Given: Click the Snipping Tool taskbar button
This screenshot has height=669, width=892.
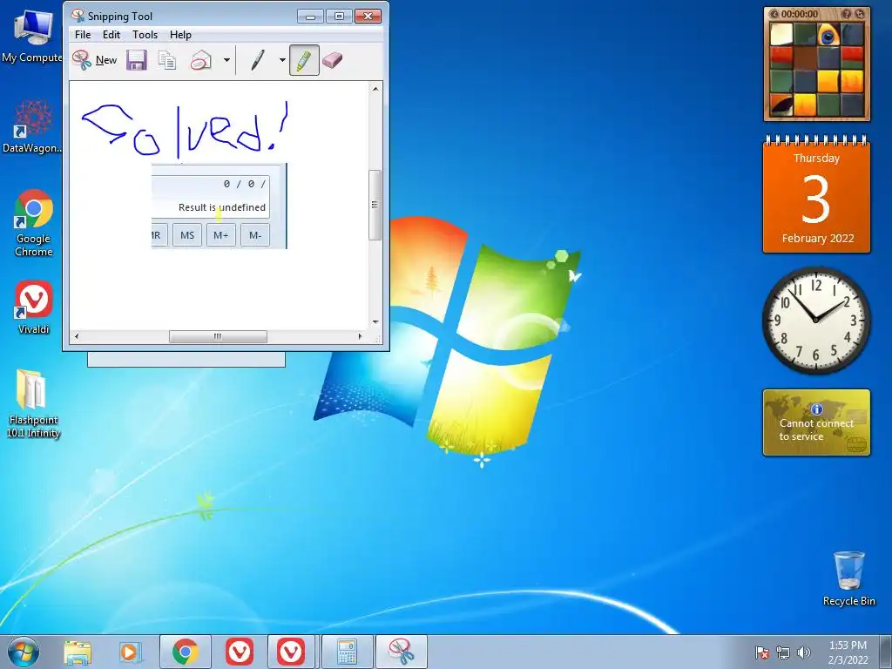Looking at the screenshot, I should pos(401,652).
